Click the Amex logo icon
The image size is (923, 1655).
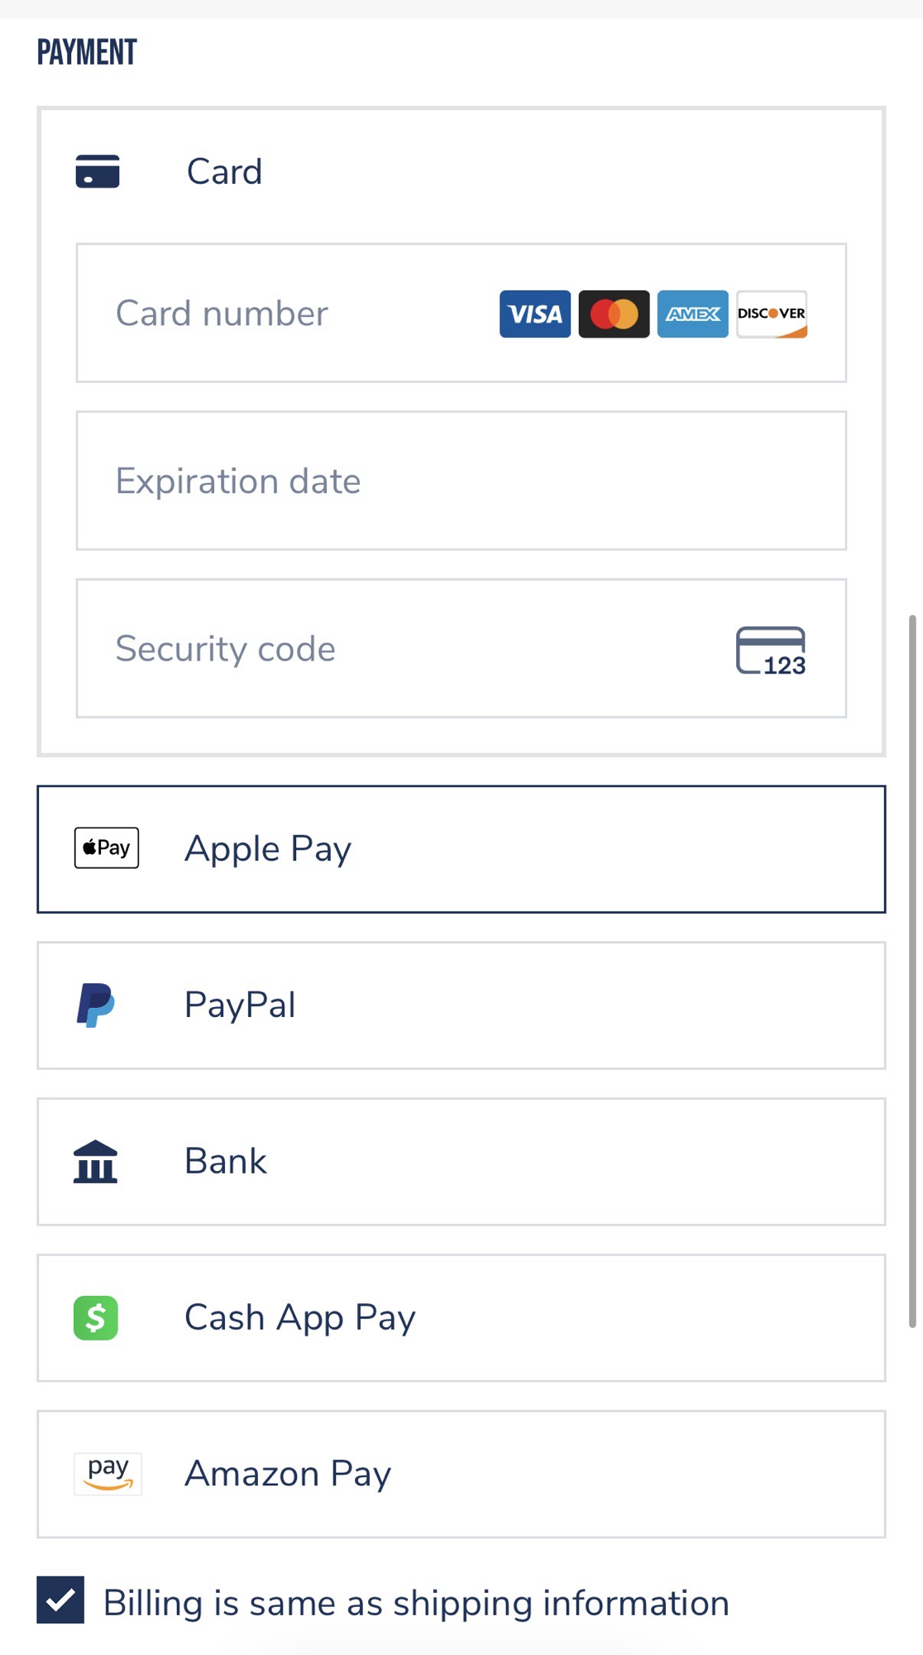click(x=692, y=314)
